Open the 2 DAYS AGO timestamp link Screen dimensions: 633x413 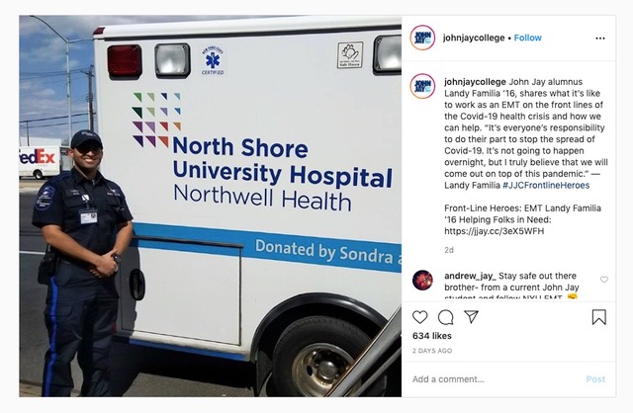(x=432, y=351)
